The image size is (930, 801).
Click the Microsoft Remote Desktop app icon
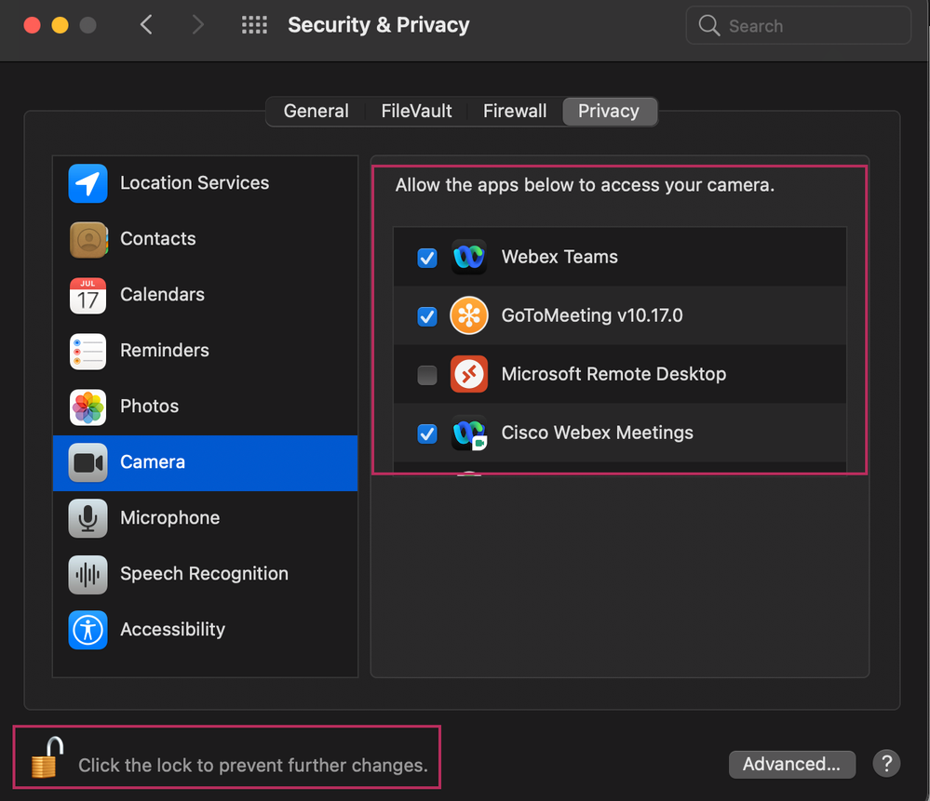[x=468, y=374]
